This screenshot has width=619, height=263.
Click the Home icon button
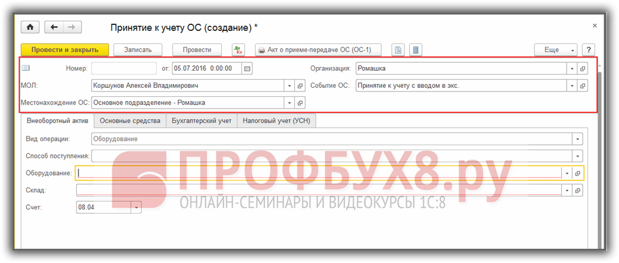click(x=30, y=27)
